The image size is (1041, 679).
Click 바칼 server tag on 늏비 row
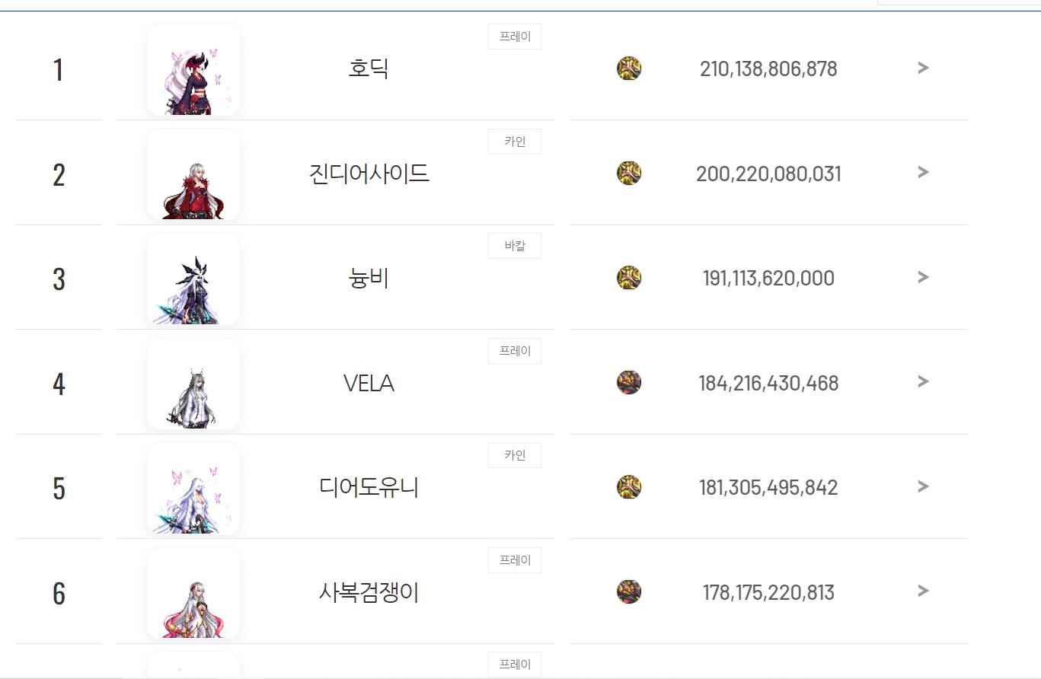(515, 246)
